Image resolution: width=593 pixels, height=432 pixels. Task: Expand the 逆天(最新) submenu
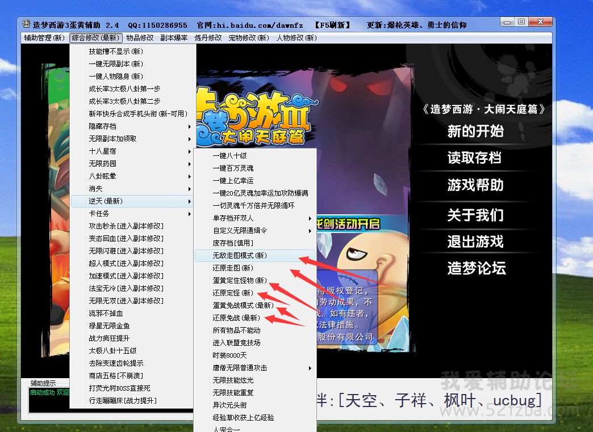click(x=132, y=201)
